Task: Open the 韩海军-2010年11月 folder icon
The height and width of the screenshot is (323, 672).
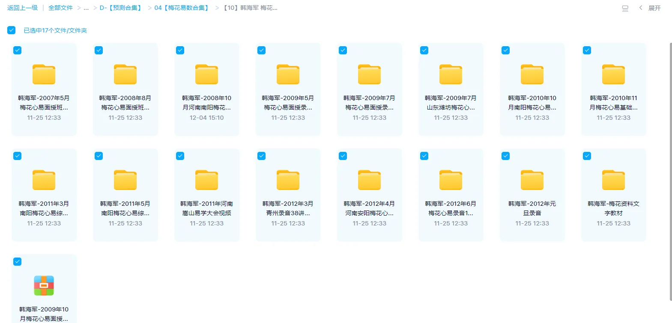Action: point(613,74)
